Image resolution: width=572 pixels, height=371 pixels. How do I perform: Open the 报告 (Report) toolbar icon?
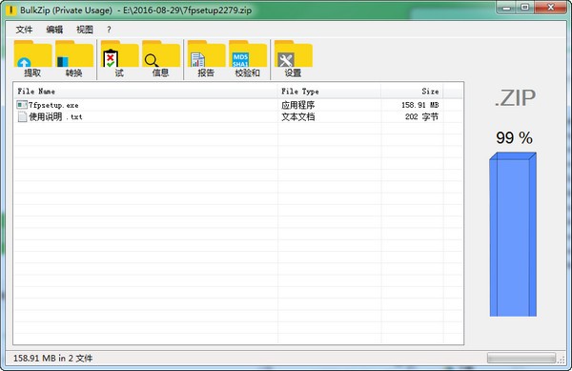[x=207, y=54]
